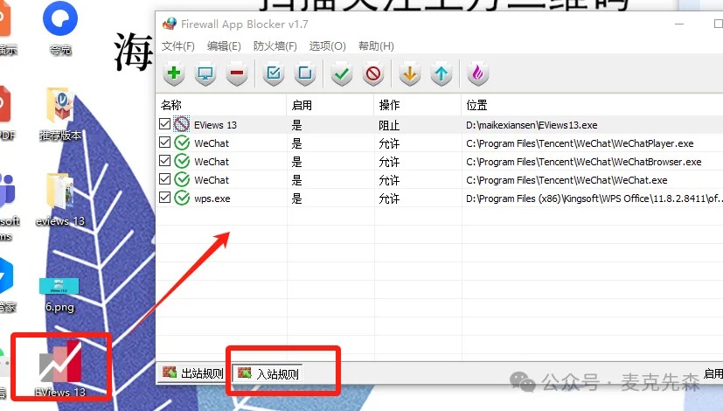Select the 推荐版本 desktop folder

click(60, 115)
